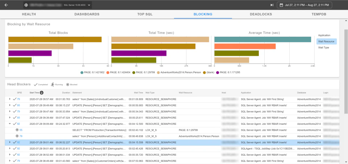Select the SELECT * FROM Production.[TransactionHistory] statement
Image resolution: width=348 pixels, height=164 pixels.
[x=99, y=130]
